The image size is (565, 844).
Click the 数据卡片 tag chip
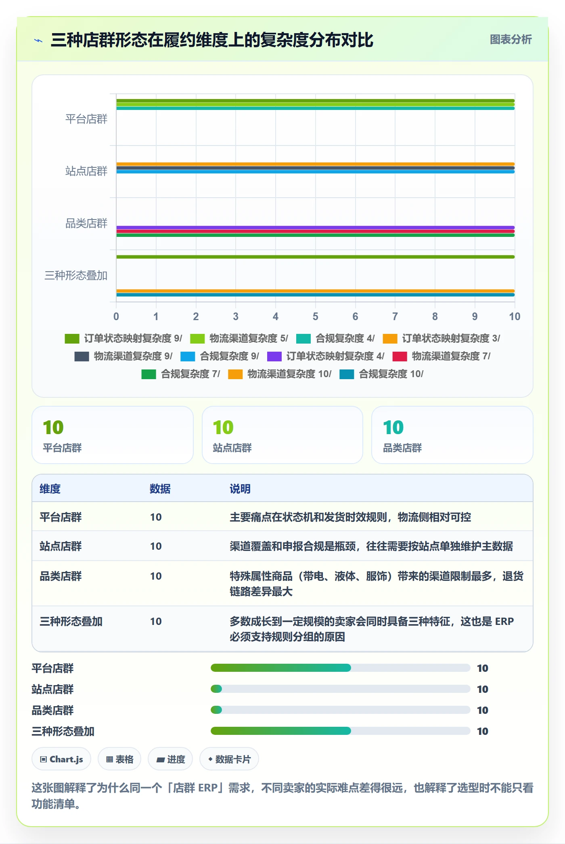click(x=229, y=759)
